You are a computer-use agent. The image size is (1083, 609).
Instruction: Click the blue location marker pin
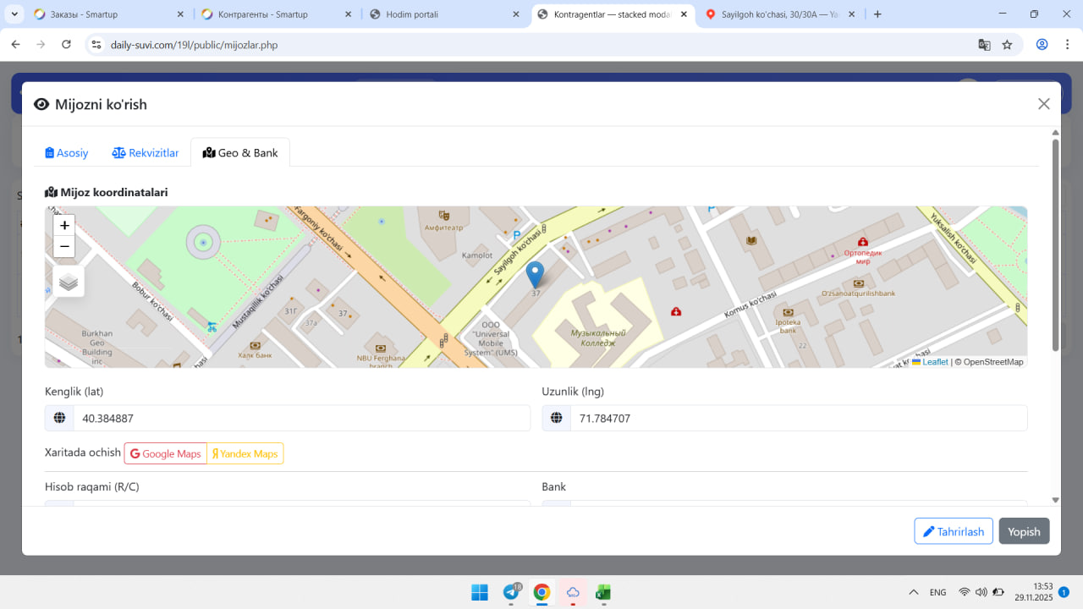click(x=535, y=275)
